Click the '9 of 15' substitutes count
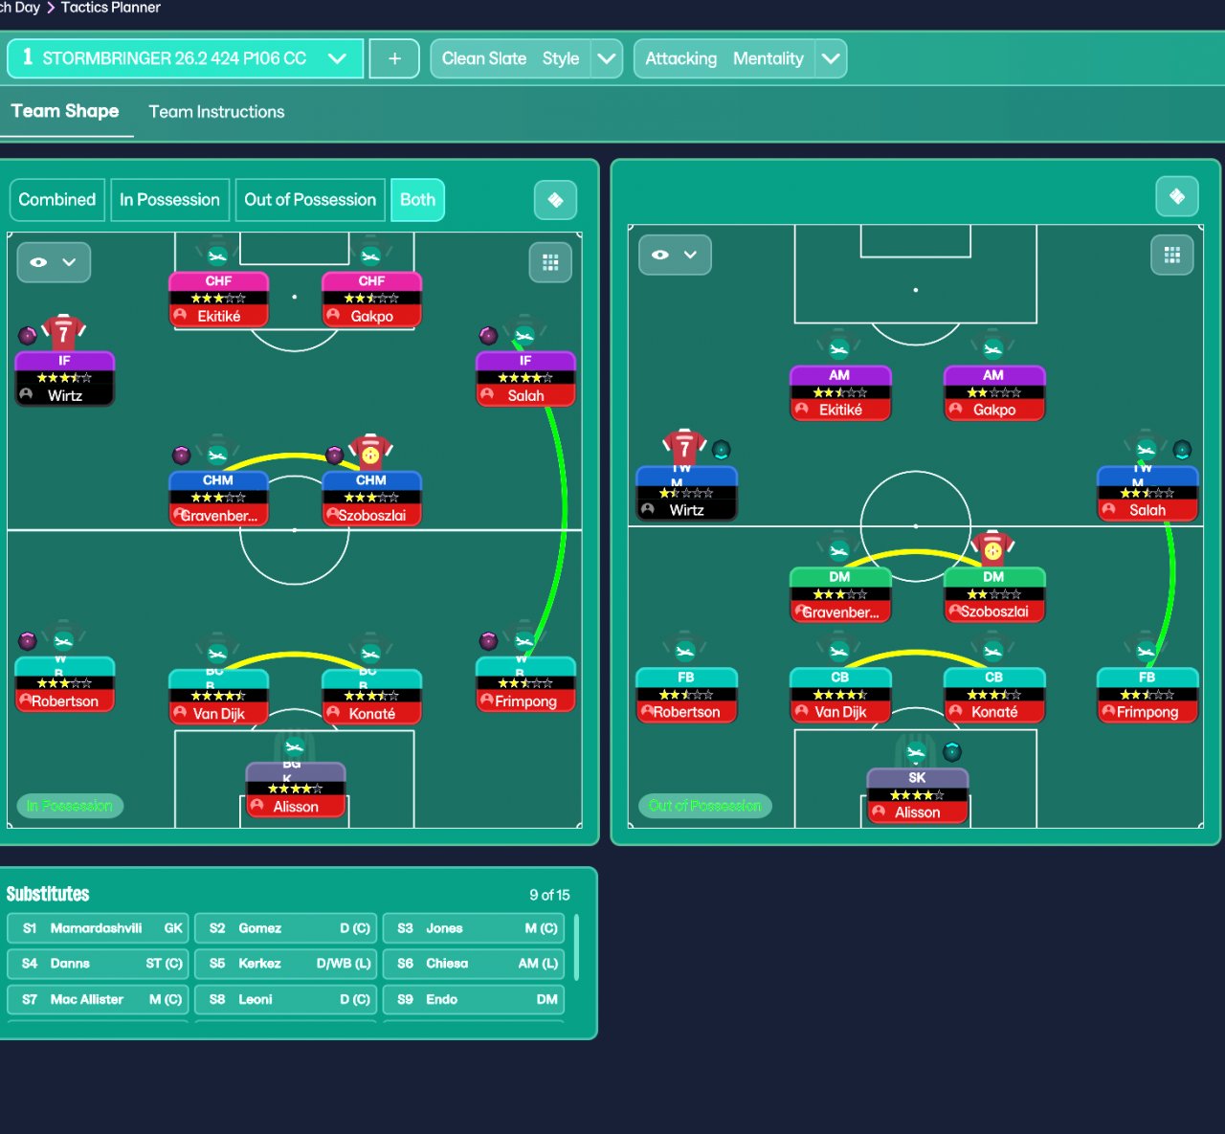This screenshot has width=1225, height=1134. pyautogui.click(x=549, y=895)
